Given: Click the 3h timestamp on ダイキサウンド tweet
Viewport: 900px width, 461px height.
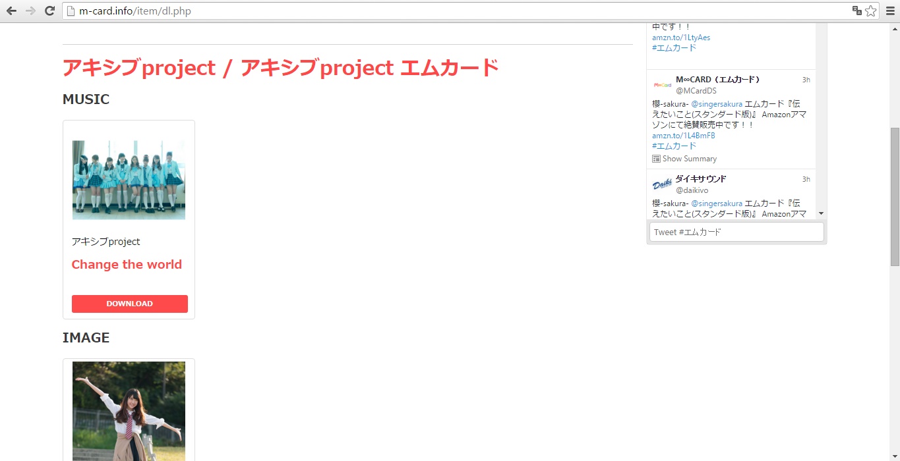Looking at the screenshot, I should [x=806, y=179].
